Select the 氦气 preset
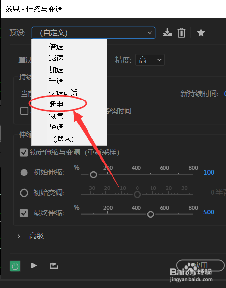The width and height of the screenshot is (226, 288). point(69,116)
